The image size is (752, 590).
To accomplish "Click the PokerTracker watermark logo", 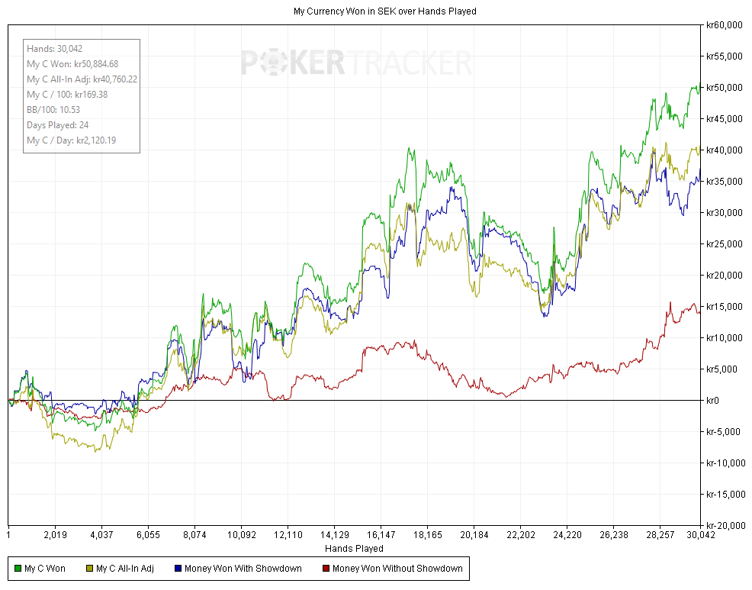I will [x=357, y=63].
